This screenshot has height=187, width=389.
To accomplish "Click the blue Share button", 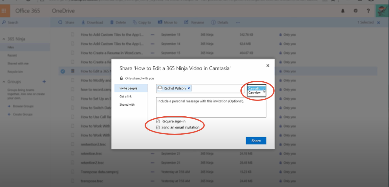I will pyautogui.click(x=256, y=141).
